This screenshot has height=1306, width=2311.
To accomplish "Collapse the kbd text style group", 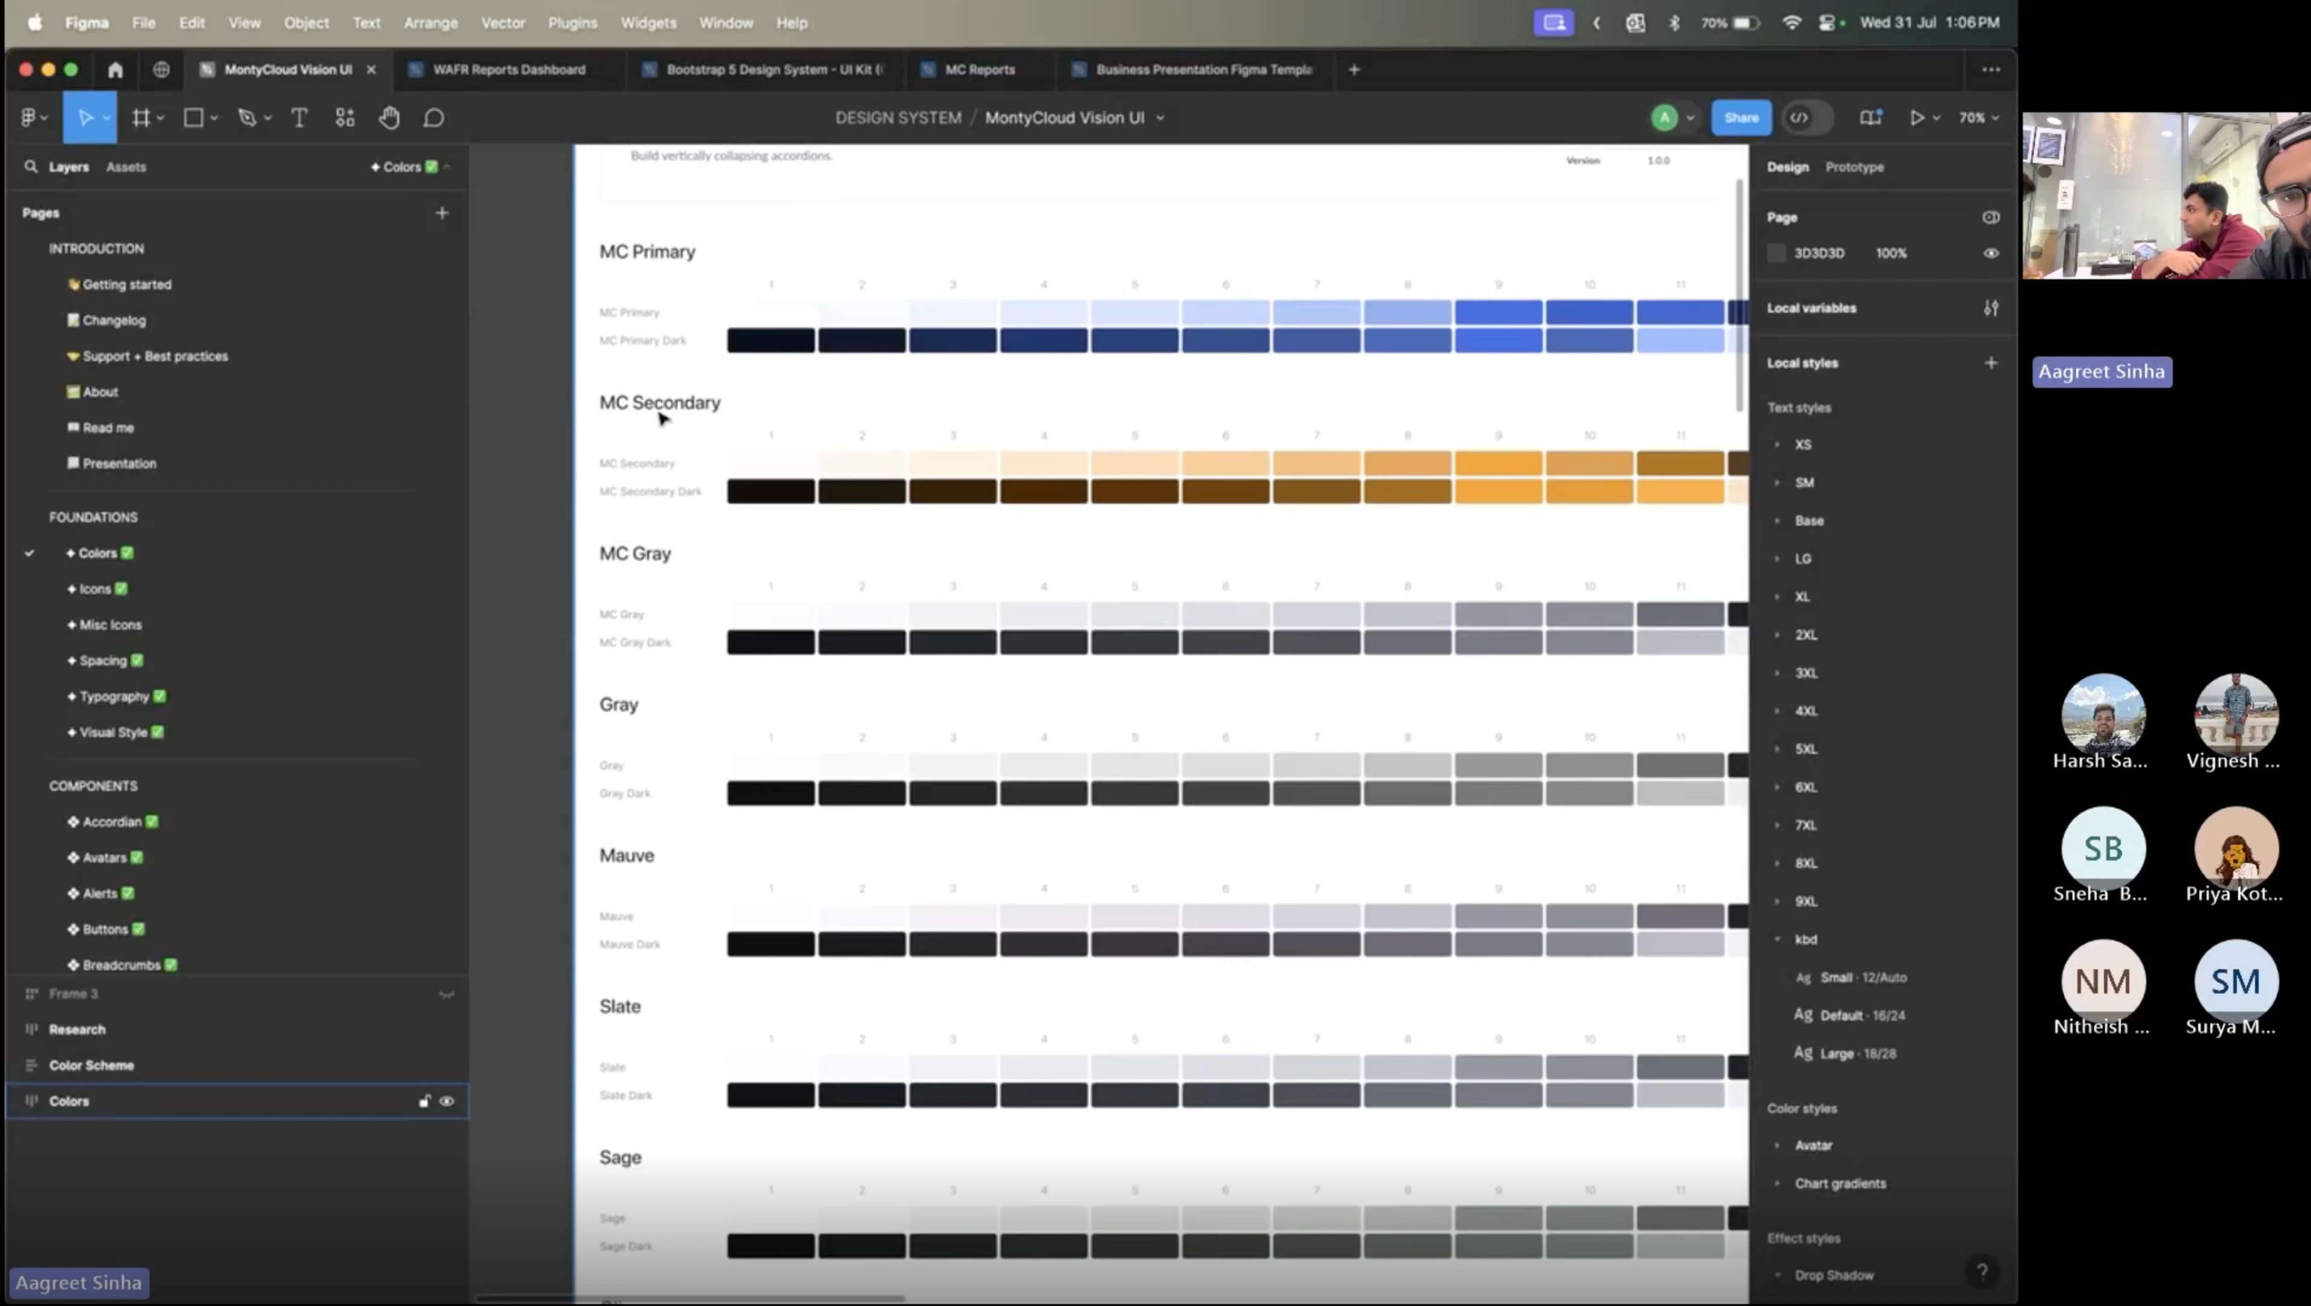I will tap(1777, 939).
